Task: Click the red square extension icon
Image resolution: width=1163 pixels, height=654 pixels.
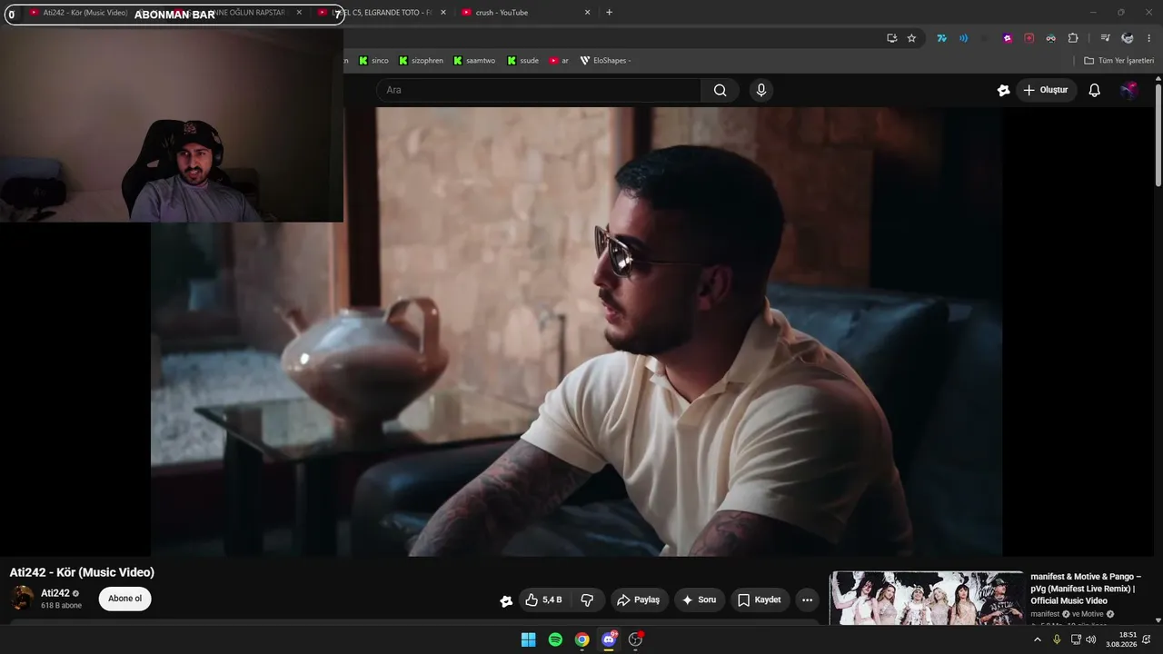Action: click(x=1029, y=38)
